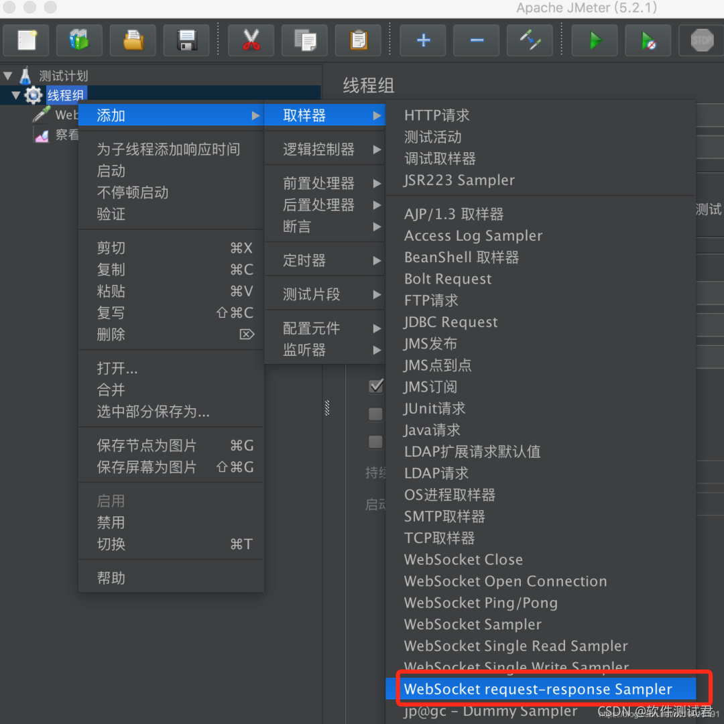Expand the 逻辑控制器 submenu
The width and height of the screenshot is (724, 724).
[324, 149]
